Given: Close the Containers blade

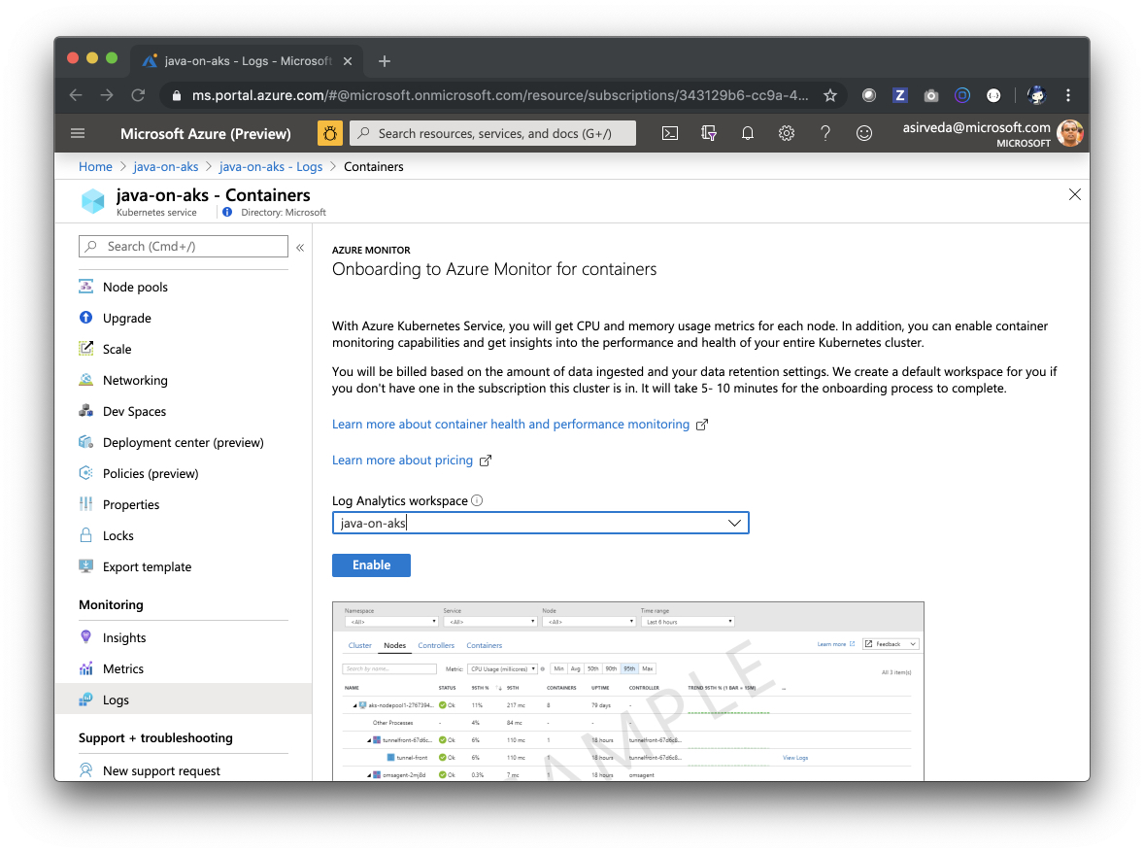Looking at the screenshot, I should click(x=1075, y=195).
